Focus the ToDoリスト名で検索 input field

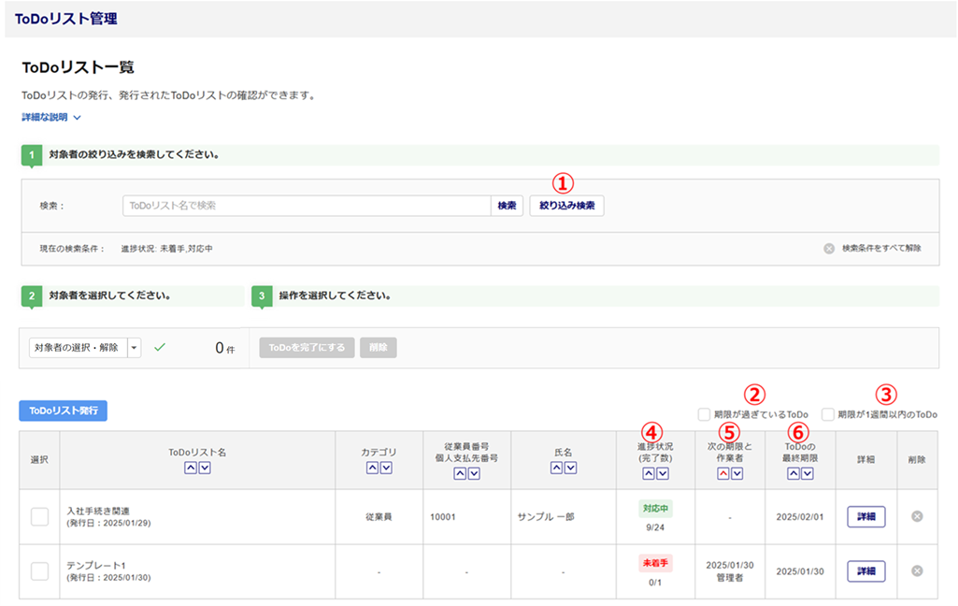click(306, 206)
